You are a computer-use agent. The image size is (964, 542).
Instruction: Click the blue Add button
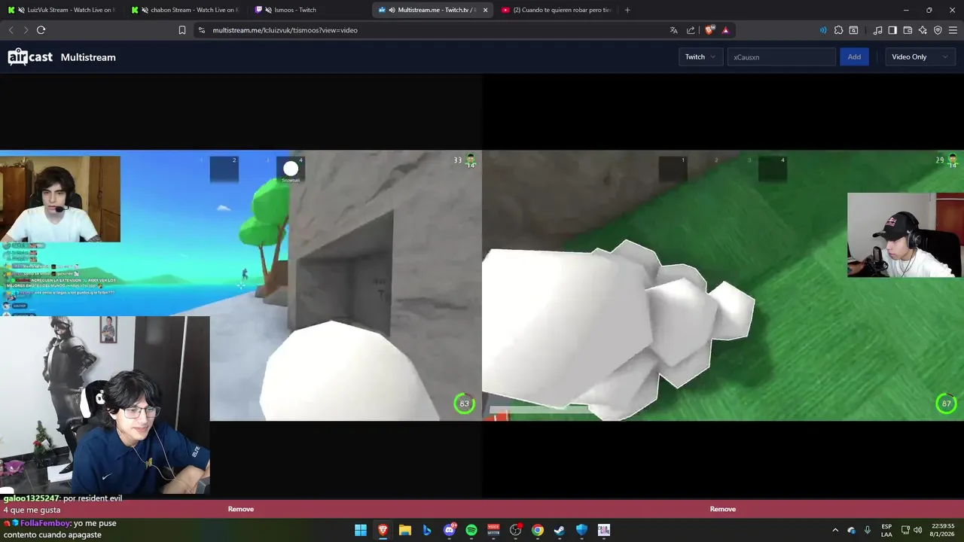(854, 57)
